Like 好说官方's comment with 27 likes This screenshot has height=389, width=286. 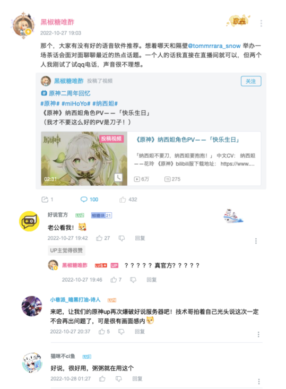99,238
